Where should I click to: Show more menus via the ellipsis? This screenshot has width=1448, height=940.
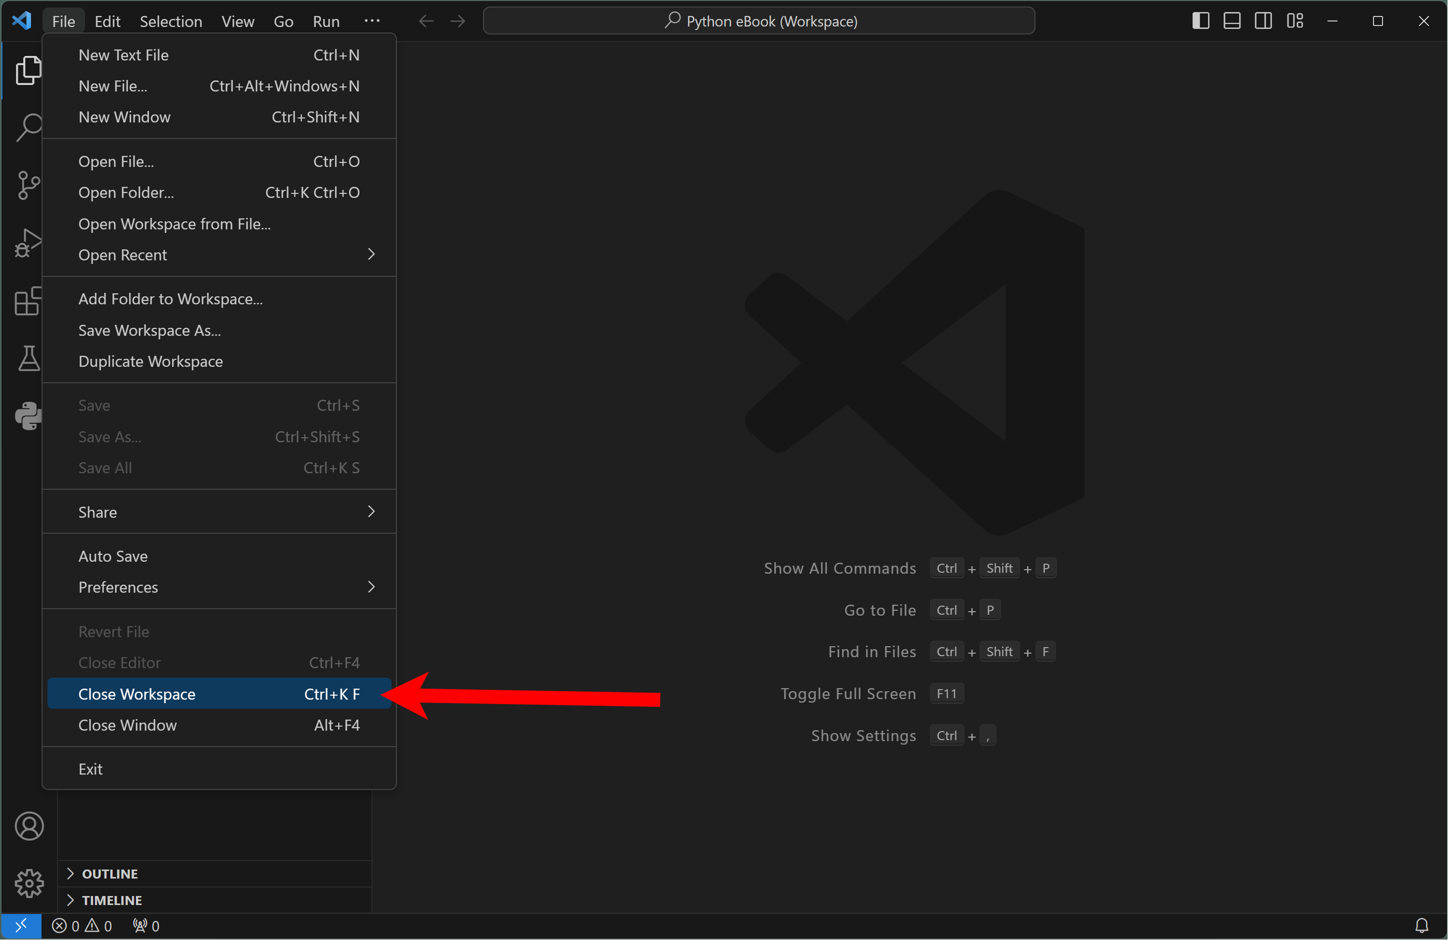(371, 21)
